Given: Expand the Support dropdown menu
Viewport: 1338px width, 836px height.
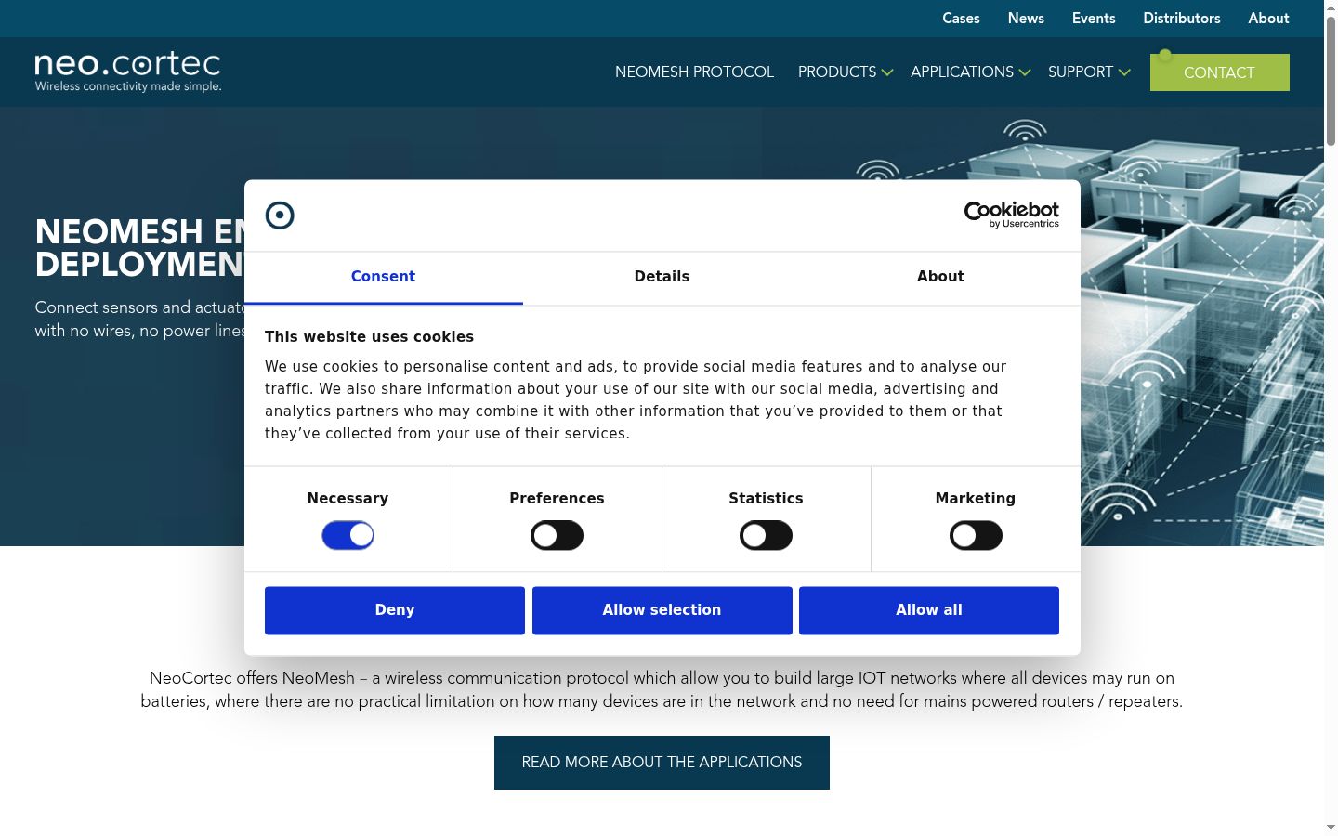Looking at the screenshot, I should click(x=1089, y=72).
